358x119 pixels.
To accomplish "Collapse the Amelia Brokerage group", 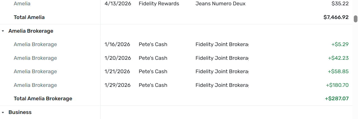I will (x=3, y=31).
